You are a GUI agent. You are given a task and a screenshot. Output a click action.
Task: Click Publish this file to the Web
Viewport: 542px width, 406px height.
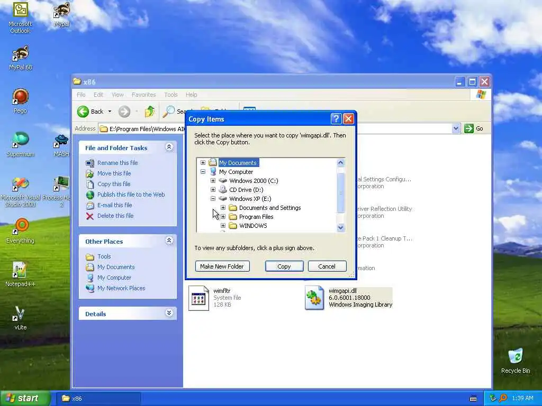coord(131,195)
